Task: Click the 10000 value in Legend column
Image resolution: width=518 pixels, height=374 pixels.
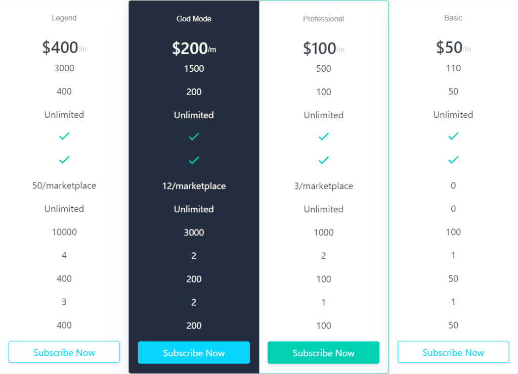Action: [x=64, y=232]
